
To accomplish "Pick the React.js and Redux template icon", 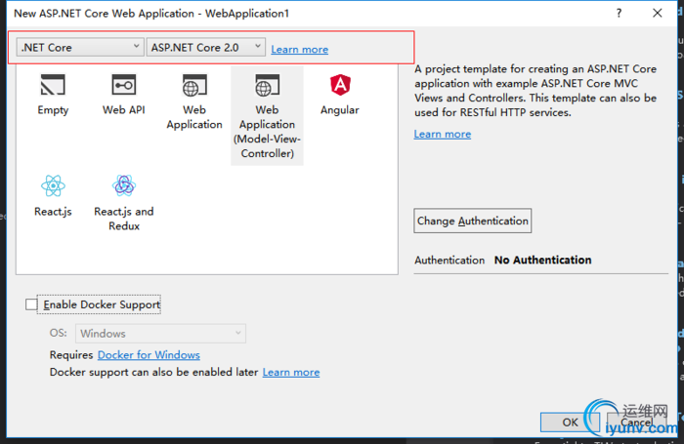I will pos(124,186).
